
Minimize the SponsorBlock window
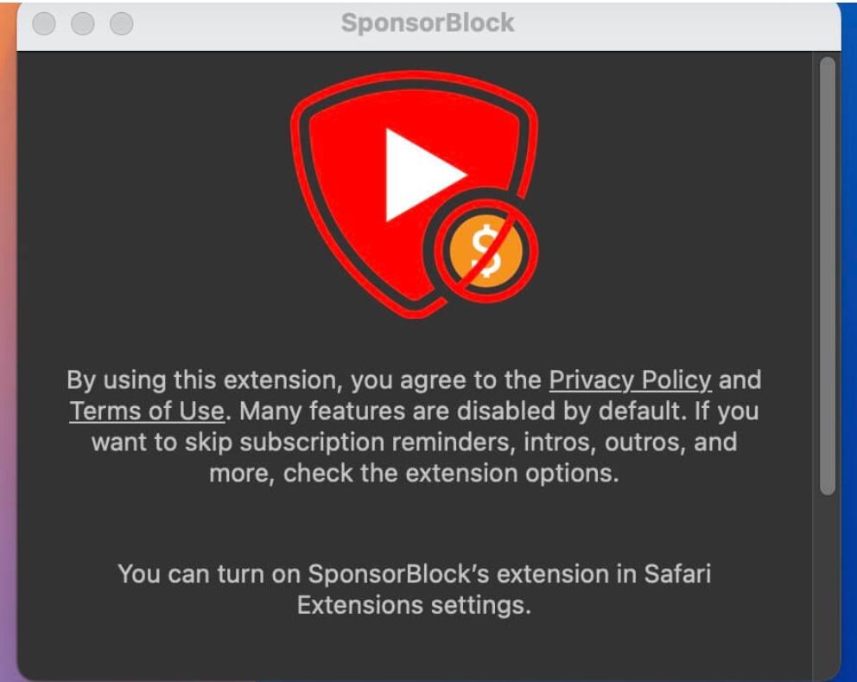(x=82, y=24)
